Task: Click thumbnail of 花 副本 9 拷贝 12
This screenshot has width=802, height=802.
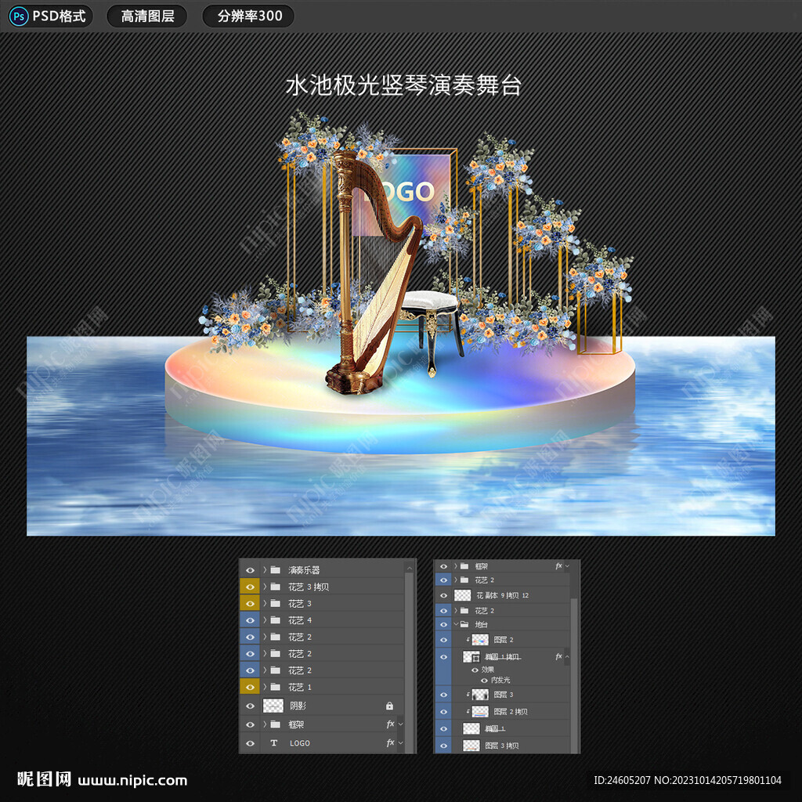Action: (x=462, y=595)
